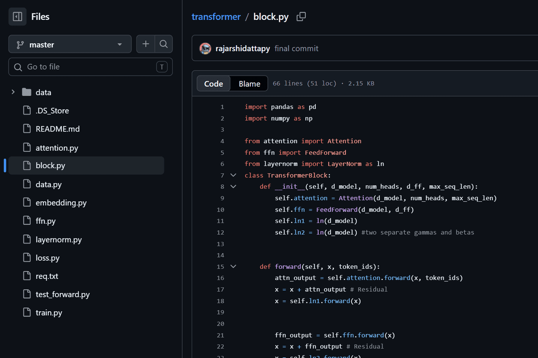
Task: Click the README.md file icon
Action: (x=27, y=129)
